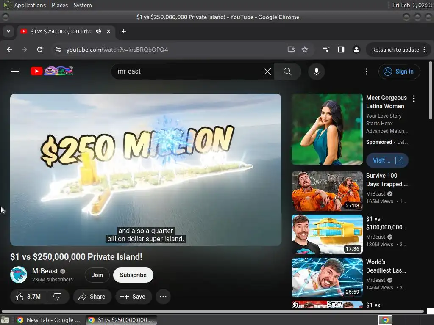Open World's Deadliest Laser video thumbnail

(327, 278)
